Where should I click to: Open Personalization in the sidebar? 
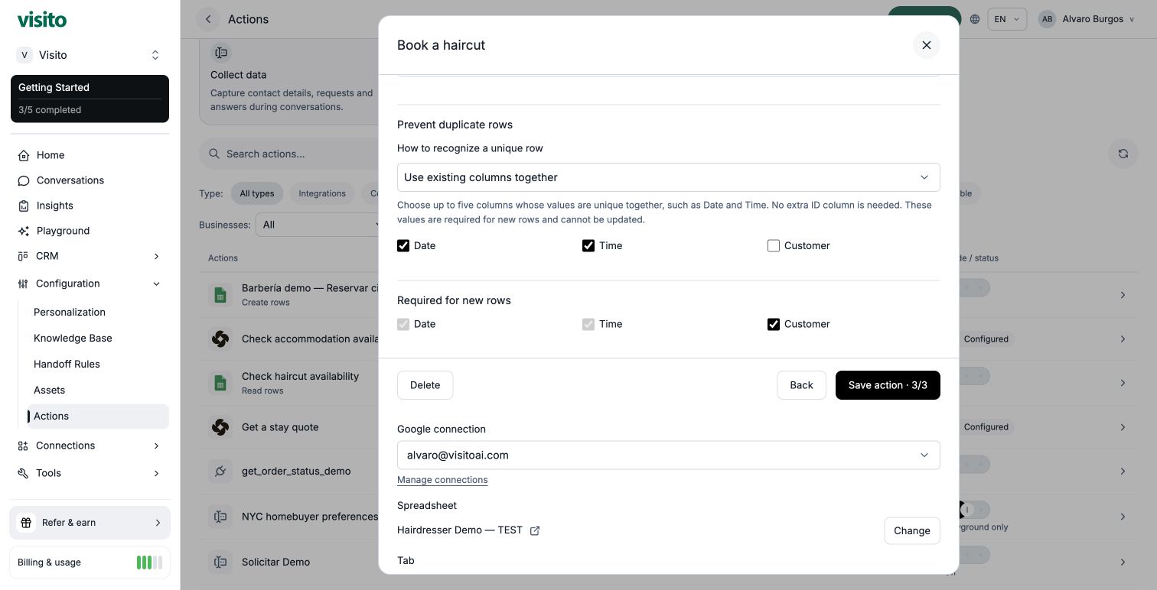coord(98,312)
